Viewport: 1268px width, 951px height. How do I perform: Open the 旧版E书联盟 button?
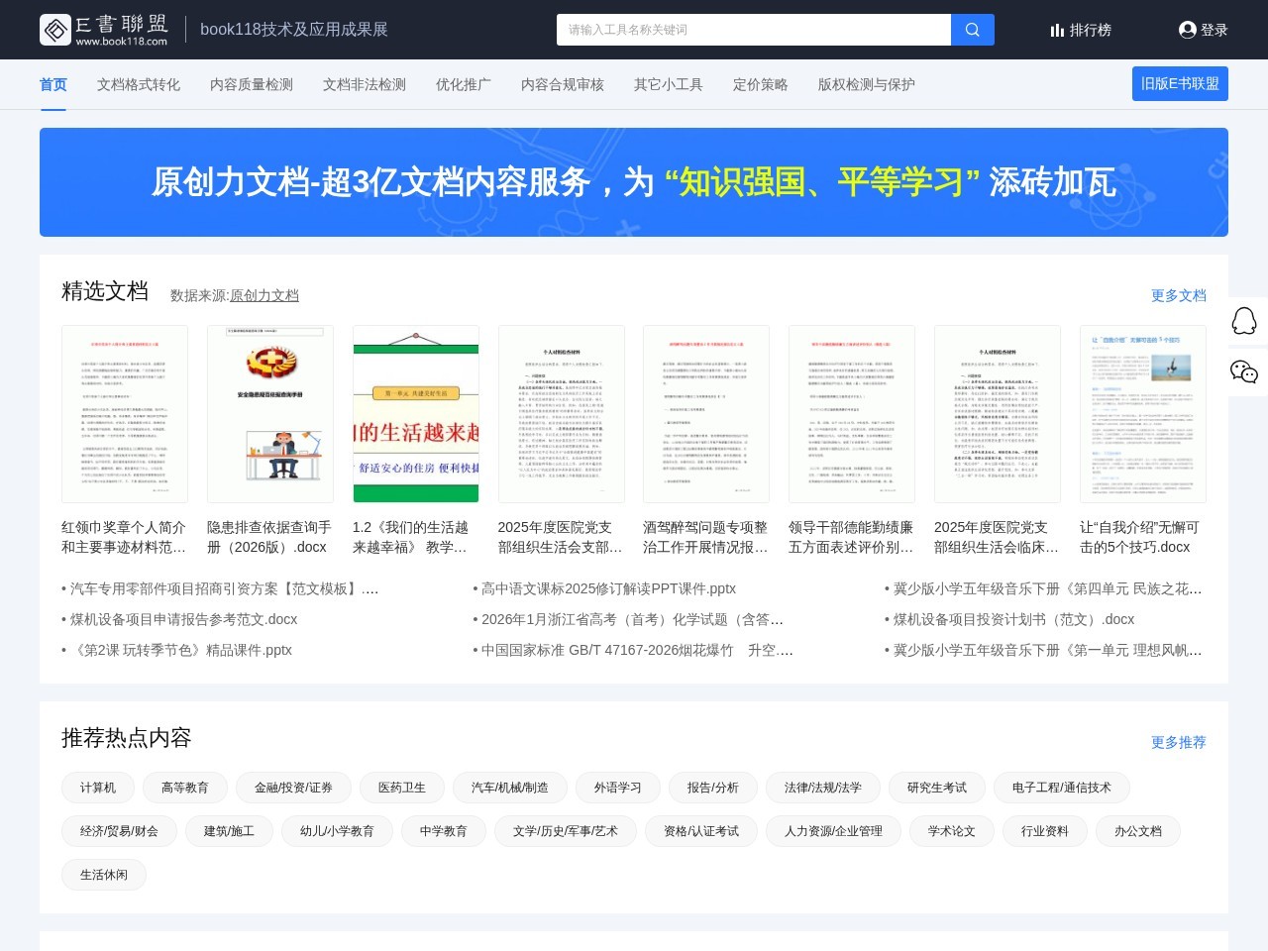pyautogui.click(x=1180, y=84)
